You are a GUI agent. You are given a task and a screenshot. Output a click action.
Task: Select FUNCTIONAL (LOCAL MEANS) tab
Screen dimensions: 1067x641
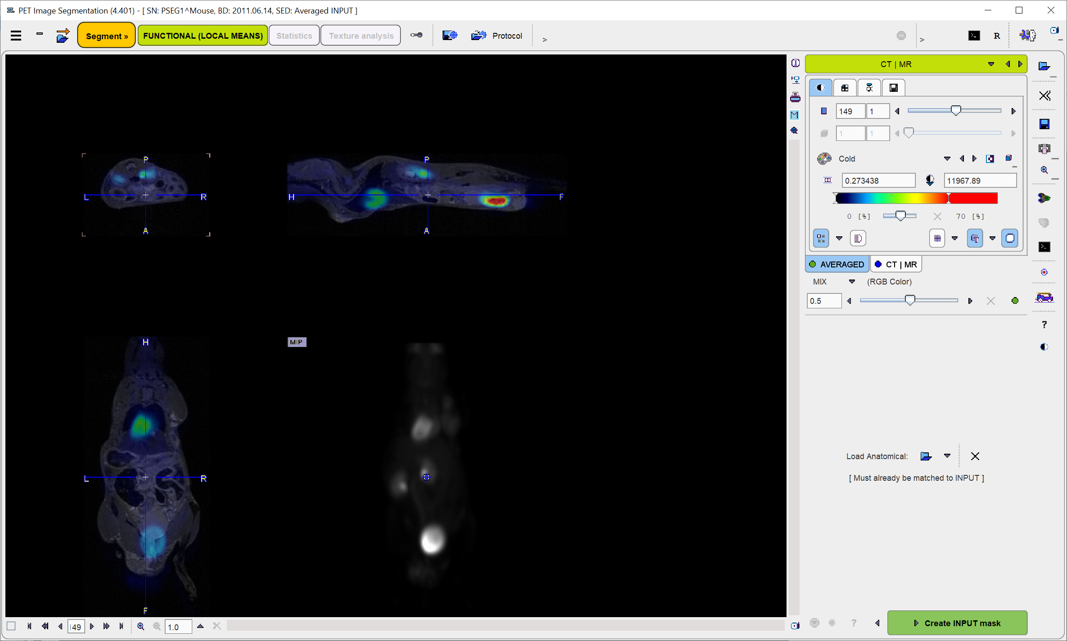coord(203,36)
